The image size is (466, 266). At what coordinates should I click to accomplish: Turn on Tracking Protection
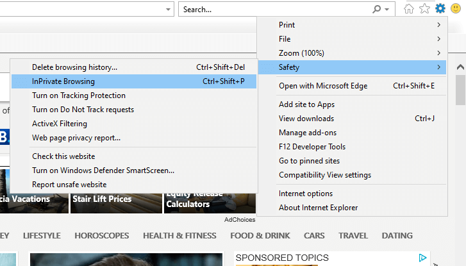pos(79,96)
